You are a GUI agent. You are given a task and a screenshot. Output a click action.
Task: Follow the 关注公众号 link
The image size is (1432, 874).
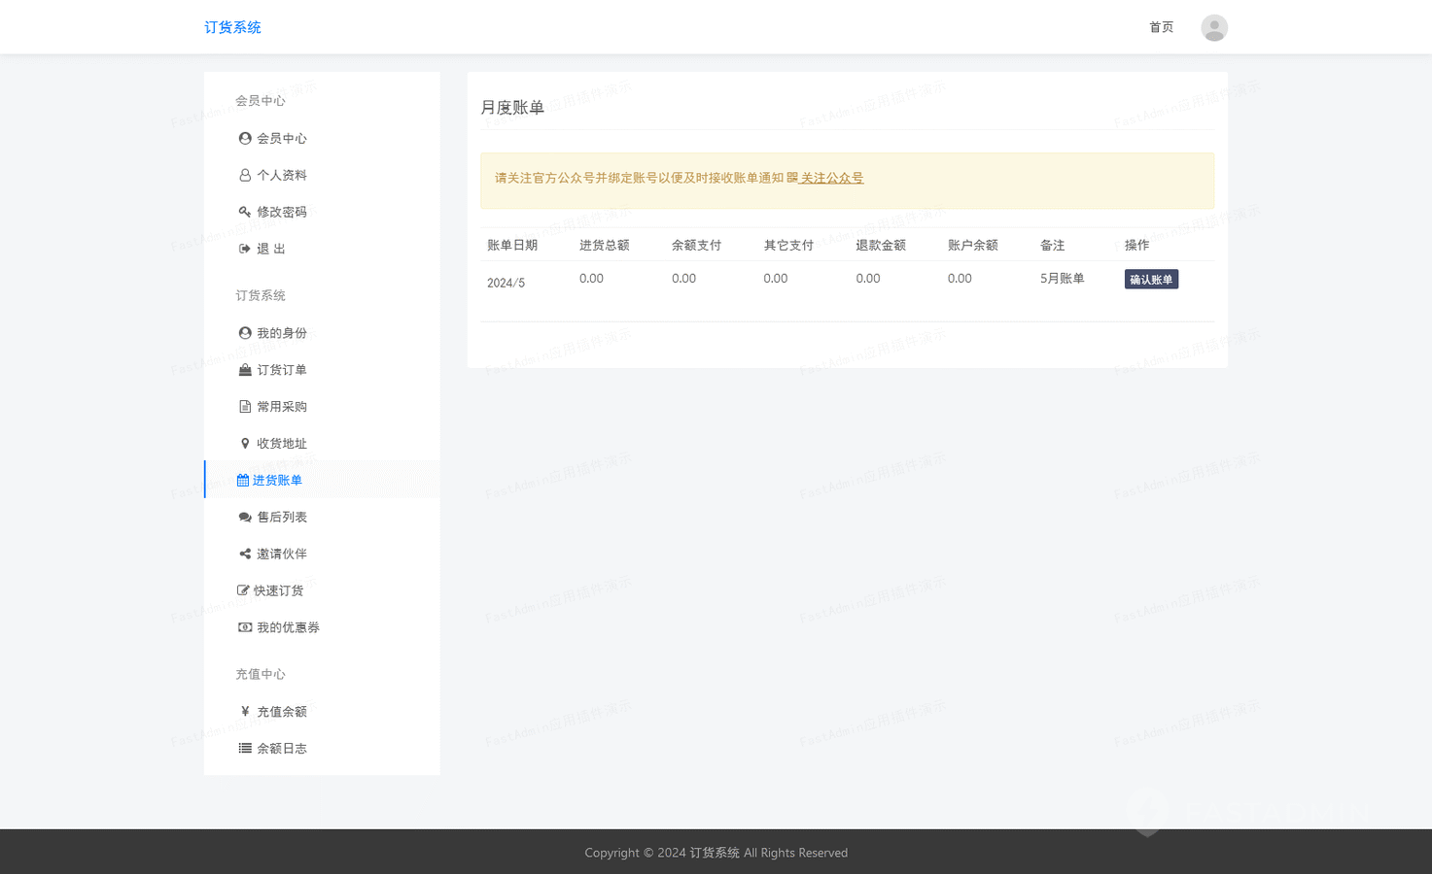tap(831, 179)
